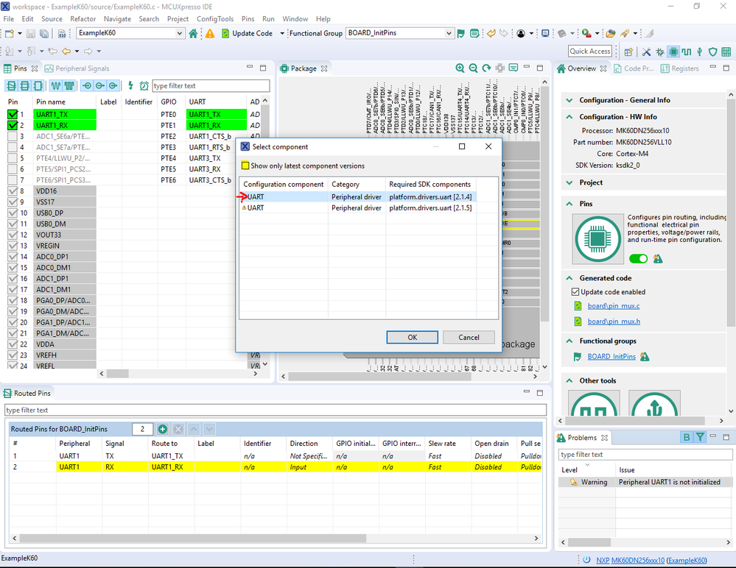
Task: Toggle the Pins tool green switch
Action: point(638,259)
